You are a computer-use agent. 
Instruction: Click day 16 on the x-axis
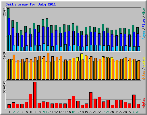click(73, 112)
